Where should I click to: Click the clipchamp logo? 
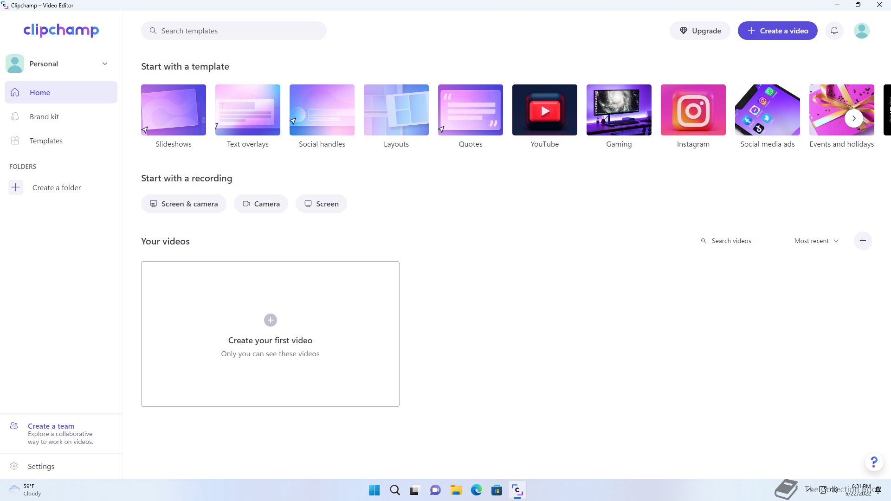pos(61,30)
